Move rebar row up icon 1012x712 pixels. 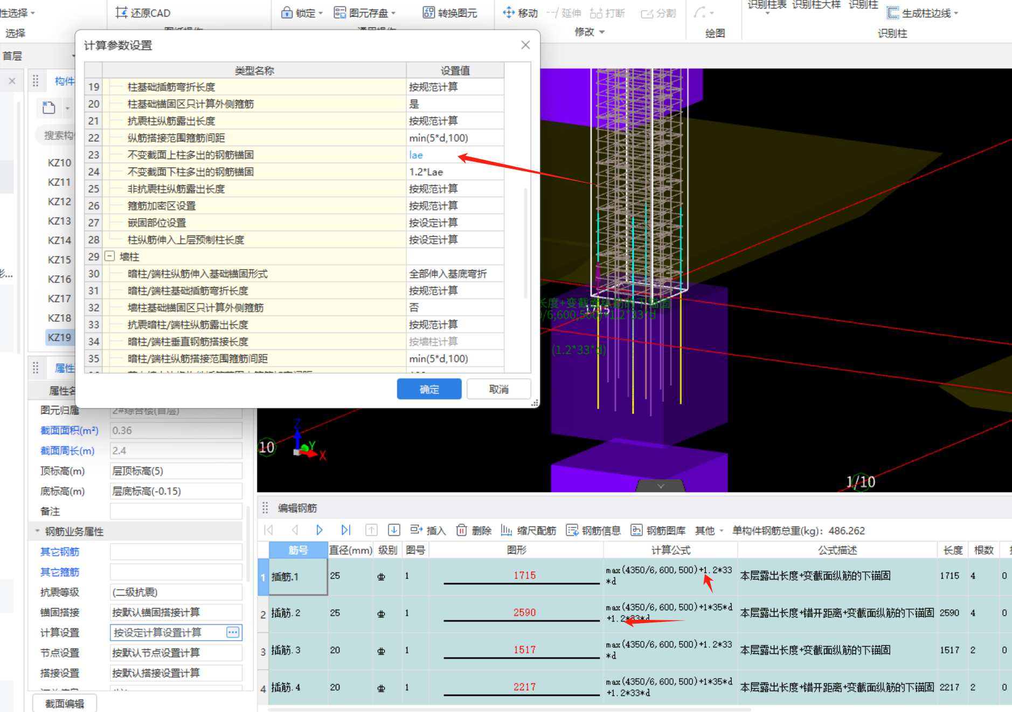(x=371, y=530)
